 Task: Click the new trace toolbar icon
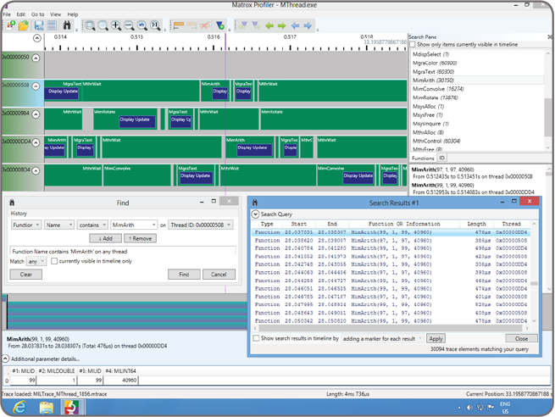click(x=11, y=25)
